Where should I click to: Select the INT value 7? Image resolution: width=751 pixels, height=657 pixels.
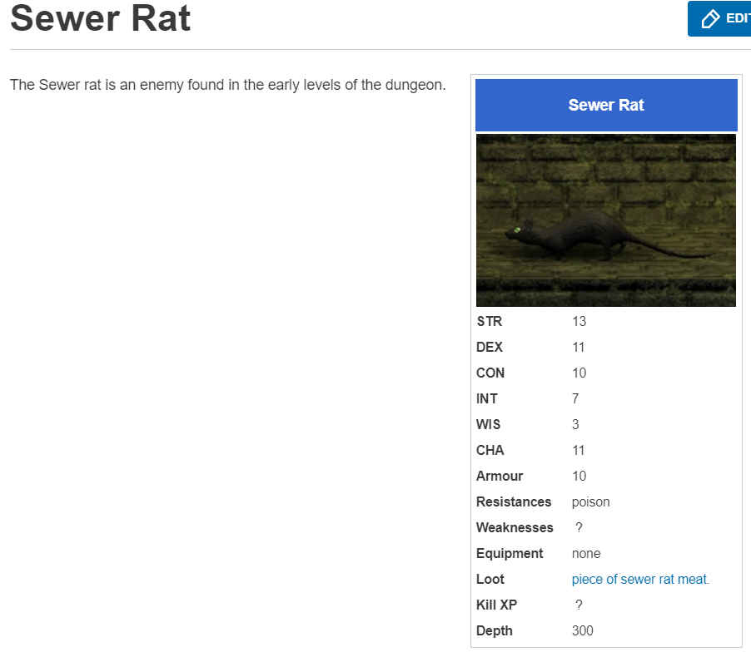coord(575,398)
